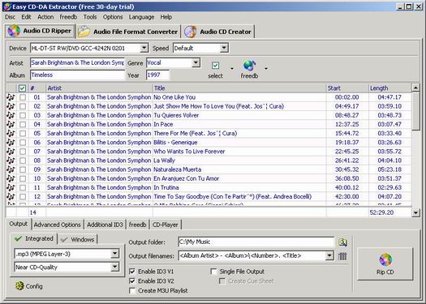Click the Album field Timeless
The height and width of the screenshot is (304, 426).
pos(77,75)
